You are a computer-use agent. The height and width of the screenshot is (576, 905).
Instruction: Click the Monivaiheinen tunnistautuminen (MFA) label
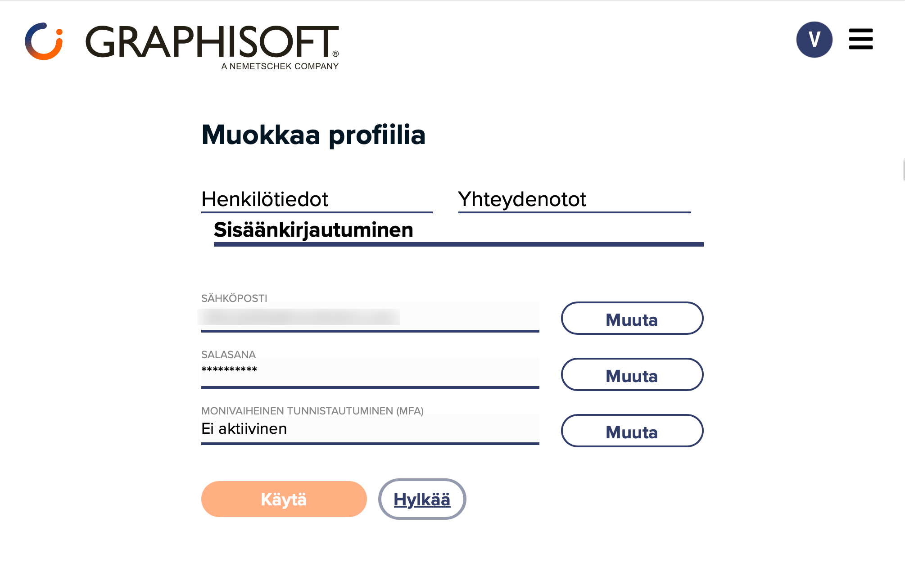(x=312, y=411)
